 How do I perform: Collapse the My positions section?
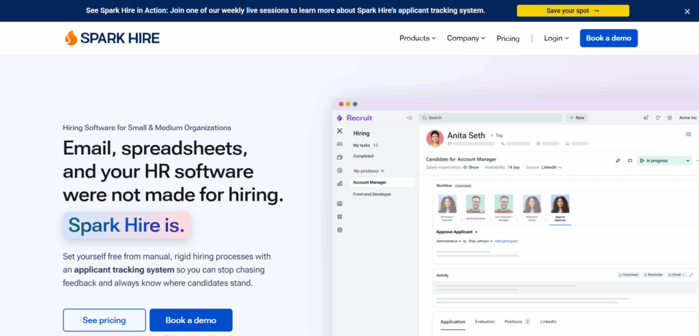pos(369,171)
